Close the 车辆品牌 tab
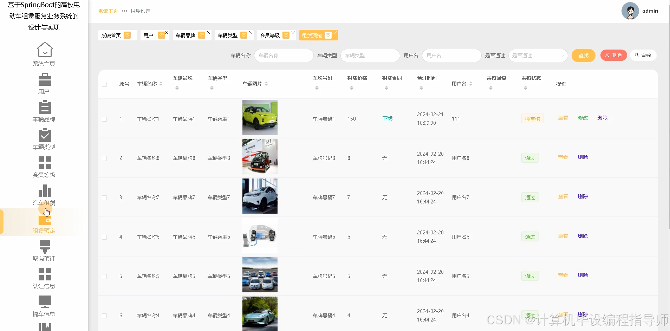 pos(209,33)
